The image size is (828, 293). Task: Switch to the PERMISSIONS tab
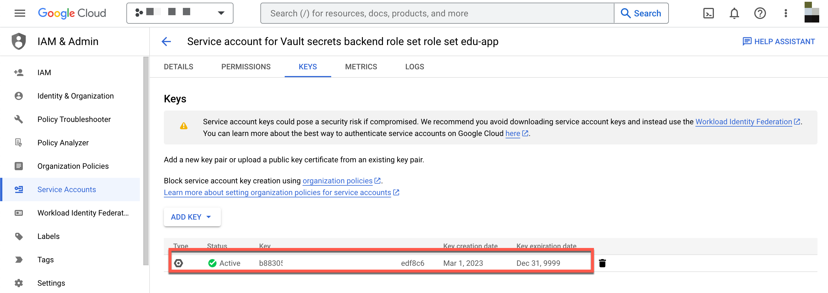pos(246,66)
